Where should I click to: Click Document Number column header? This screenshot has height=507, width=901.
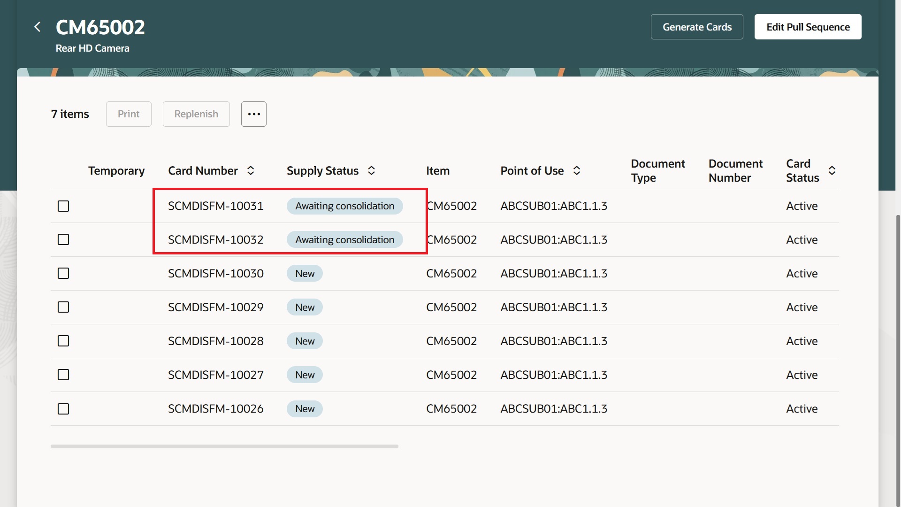tap(735, 171)
